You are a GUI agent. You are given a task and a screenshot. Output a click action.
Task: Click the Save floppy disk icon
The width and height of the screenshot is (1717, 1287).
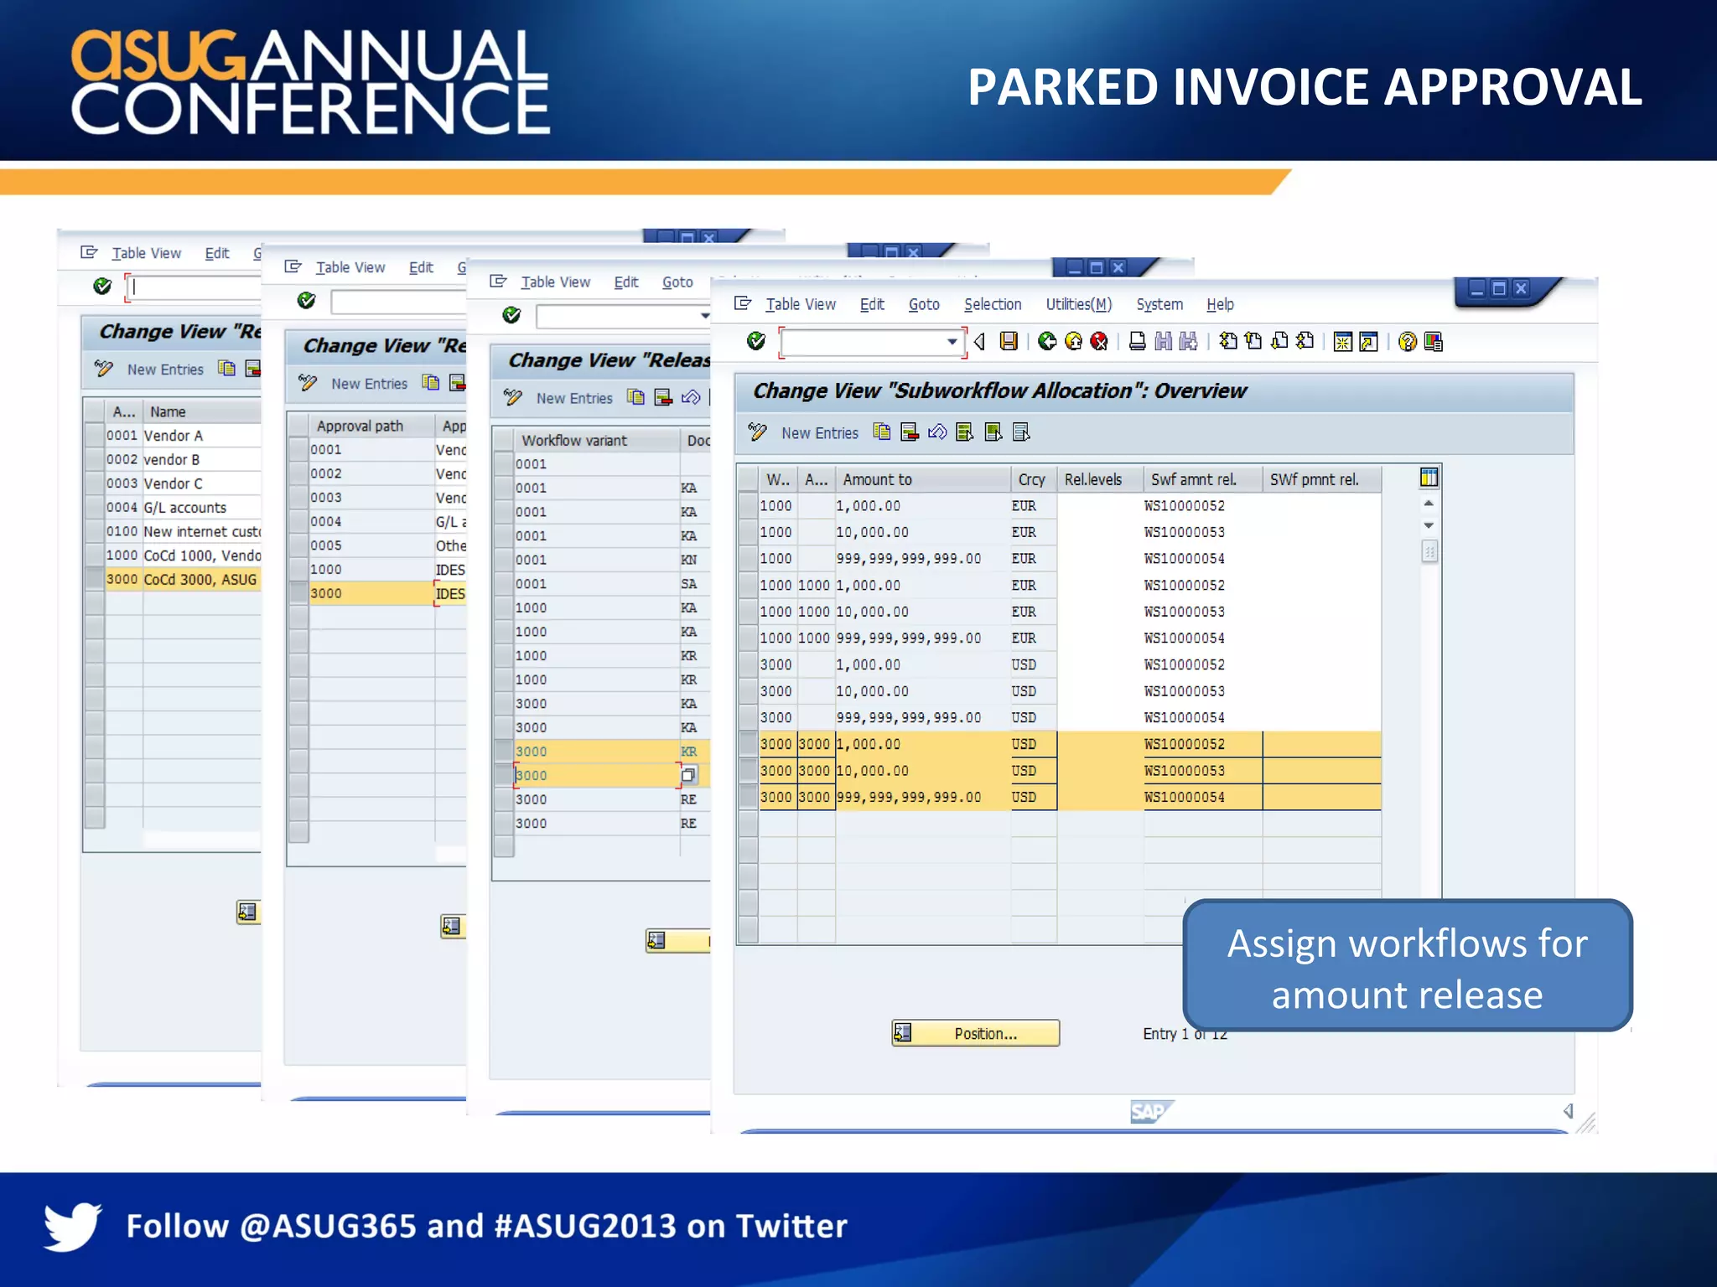(1009, 341)
